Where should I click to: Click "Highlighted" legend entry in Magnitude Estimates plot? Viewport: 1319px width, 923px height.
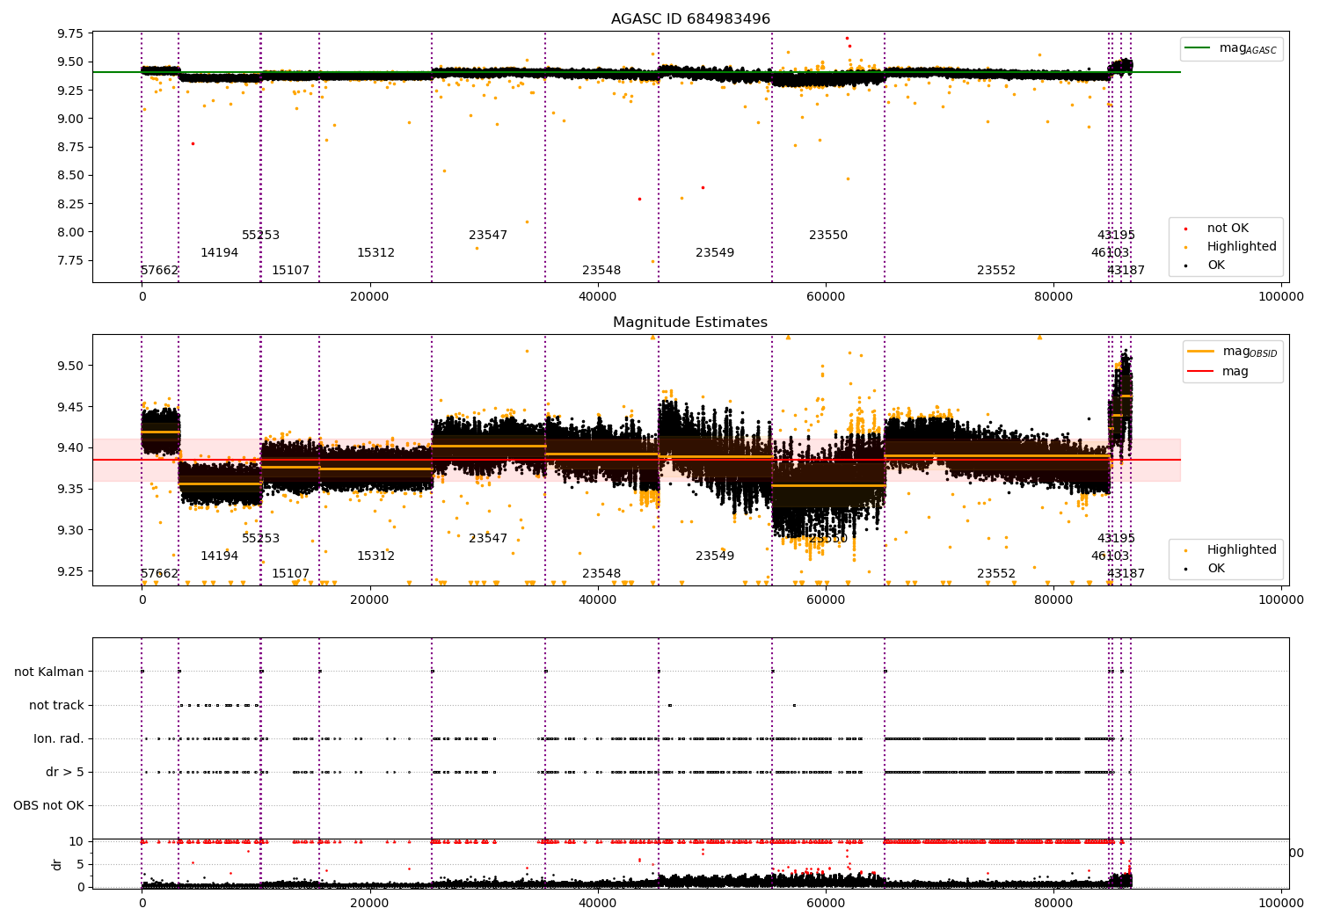tap(1231, 550)
